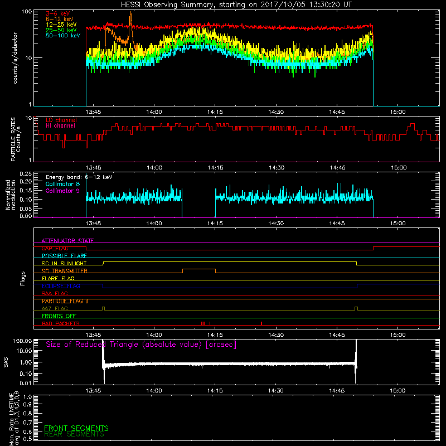The width and height of the screenshot is (446, 446).
Task: Click the '10.00' tick label on SAS axis
Action: click(24, 351)
